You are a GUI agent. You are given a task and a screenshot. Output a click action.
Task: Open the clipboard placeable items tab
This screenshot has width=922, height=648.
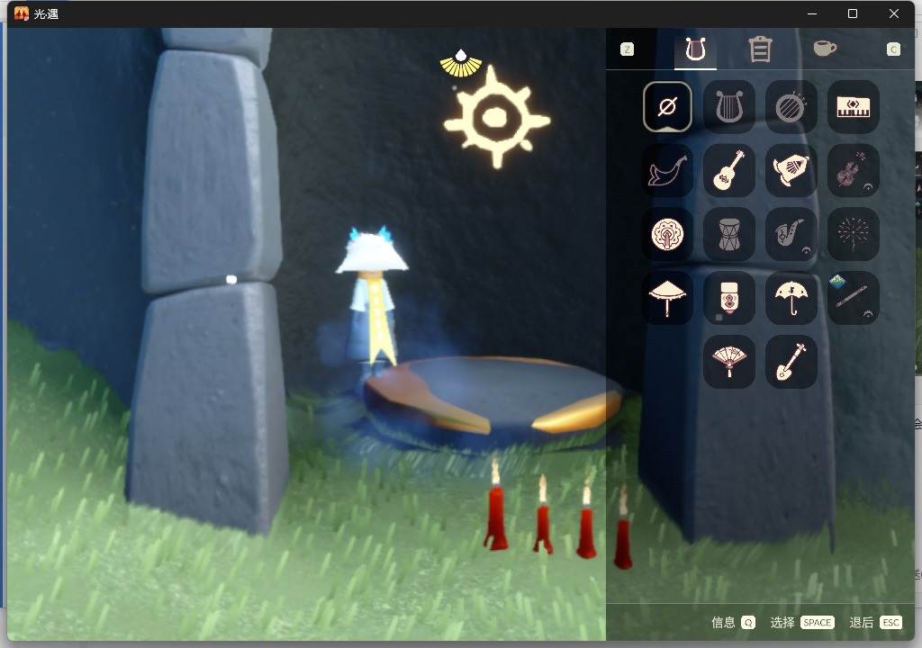click(x=760, y=49)
